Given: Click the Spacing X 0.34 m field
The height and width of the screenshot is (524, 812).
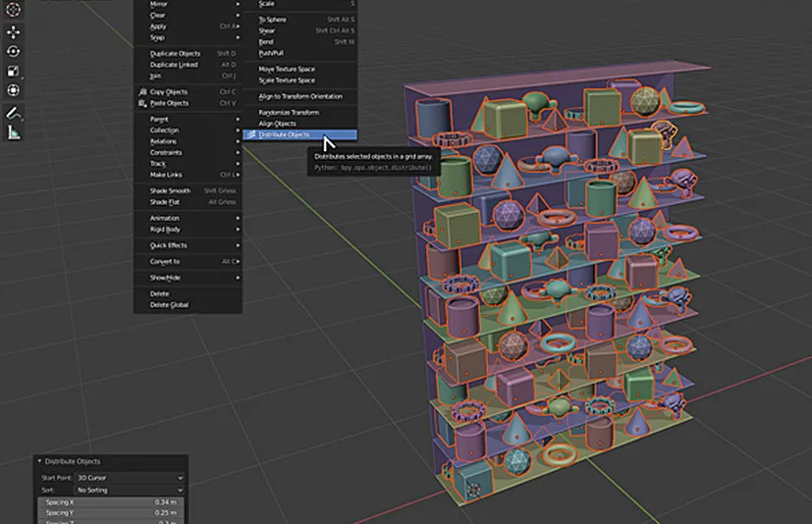Looking at the screenshot, I should coord(111,502).
